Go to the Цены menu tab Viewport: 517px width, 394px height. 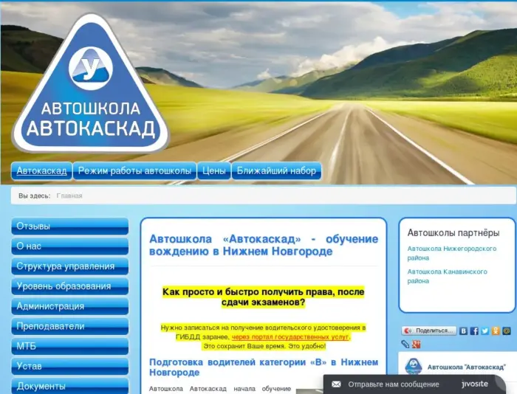tap(213, 171)
